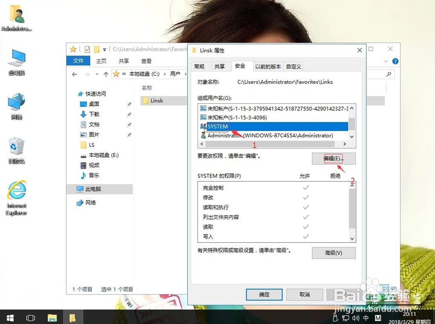Open quick access toolbar customize dropdown
Image resolution: width=435 pixels, height=324 pixels.
coord(104,50)
